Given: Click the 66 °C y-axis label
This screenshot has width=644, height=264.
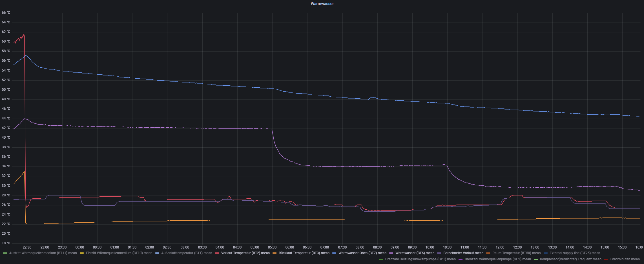Looking at the screenshot, I should pyautogui.click(x=6, y=13).
